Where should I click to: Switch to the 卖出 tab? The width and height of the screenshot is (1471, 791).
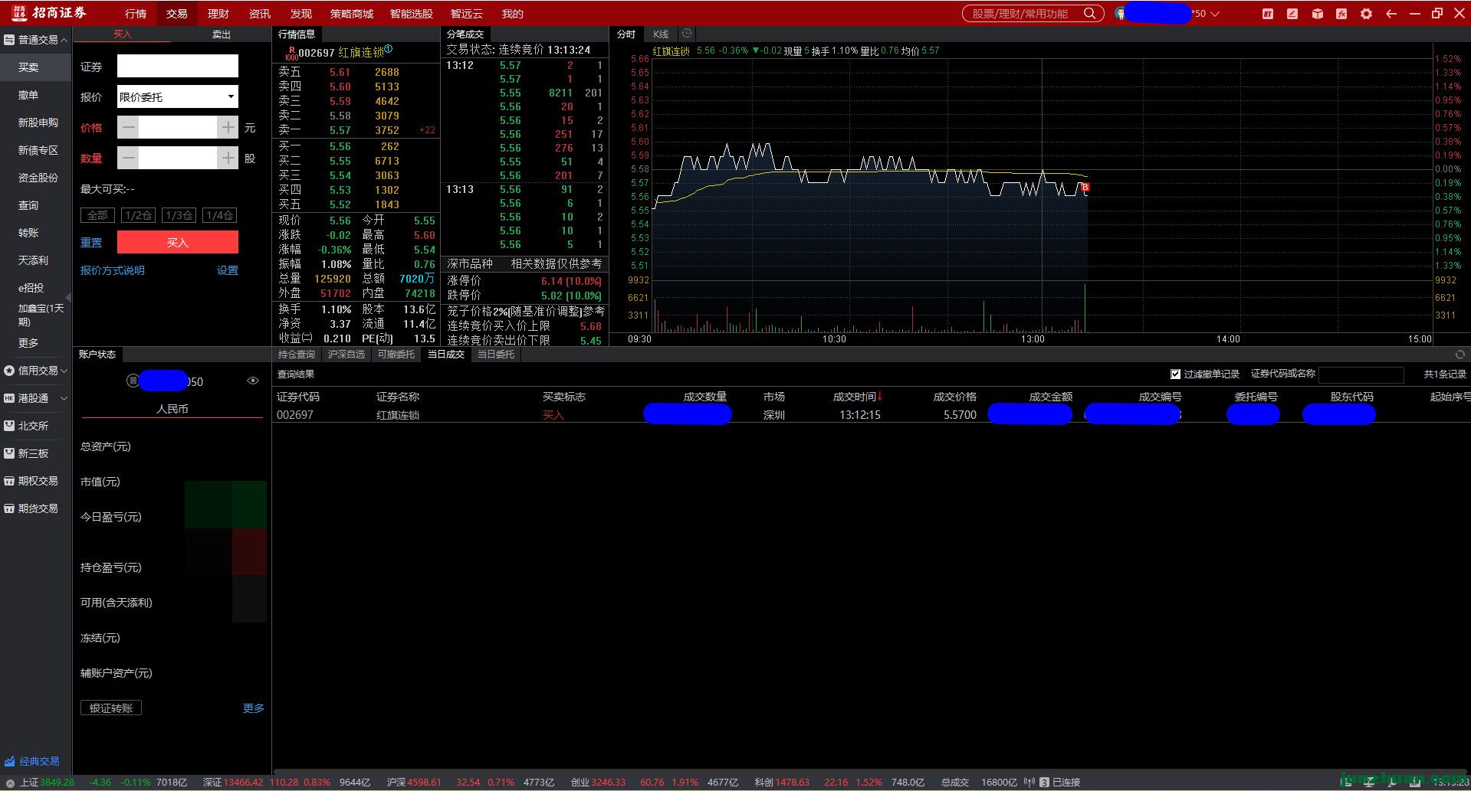pos(222,34)
